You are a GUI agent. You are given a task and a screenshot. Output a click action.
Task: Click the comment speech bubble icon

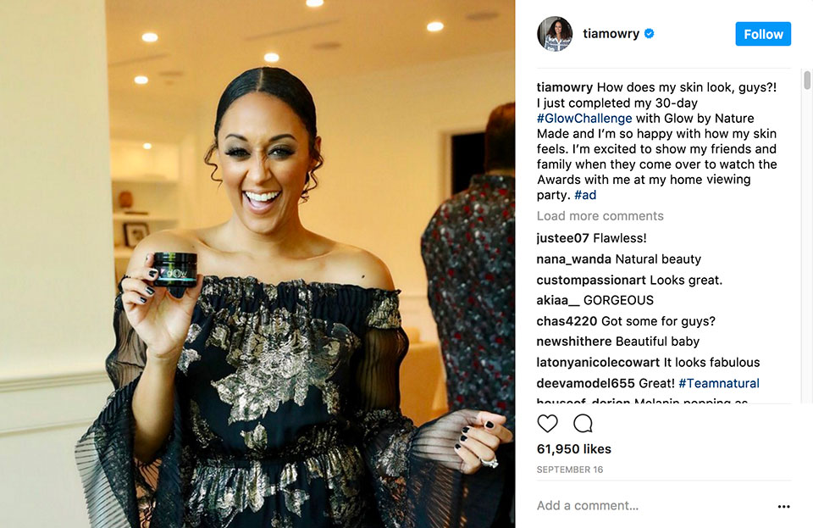tap(583, 423)
